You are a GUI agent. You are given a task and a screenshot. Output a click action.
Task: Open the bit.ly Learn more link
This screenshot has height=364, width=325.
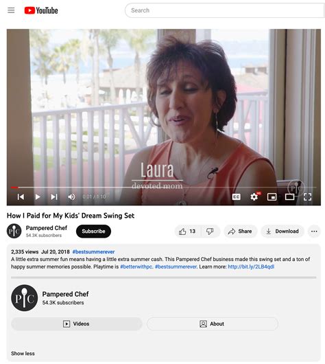pos(251,266)
